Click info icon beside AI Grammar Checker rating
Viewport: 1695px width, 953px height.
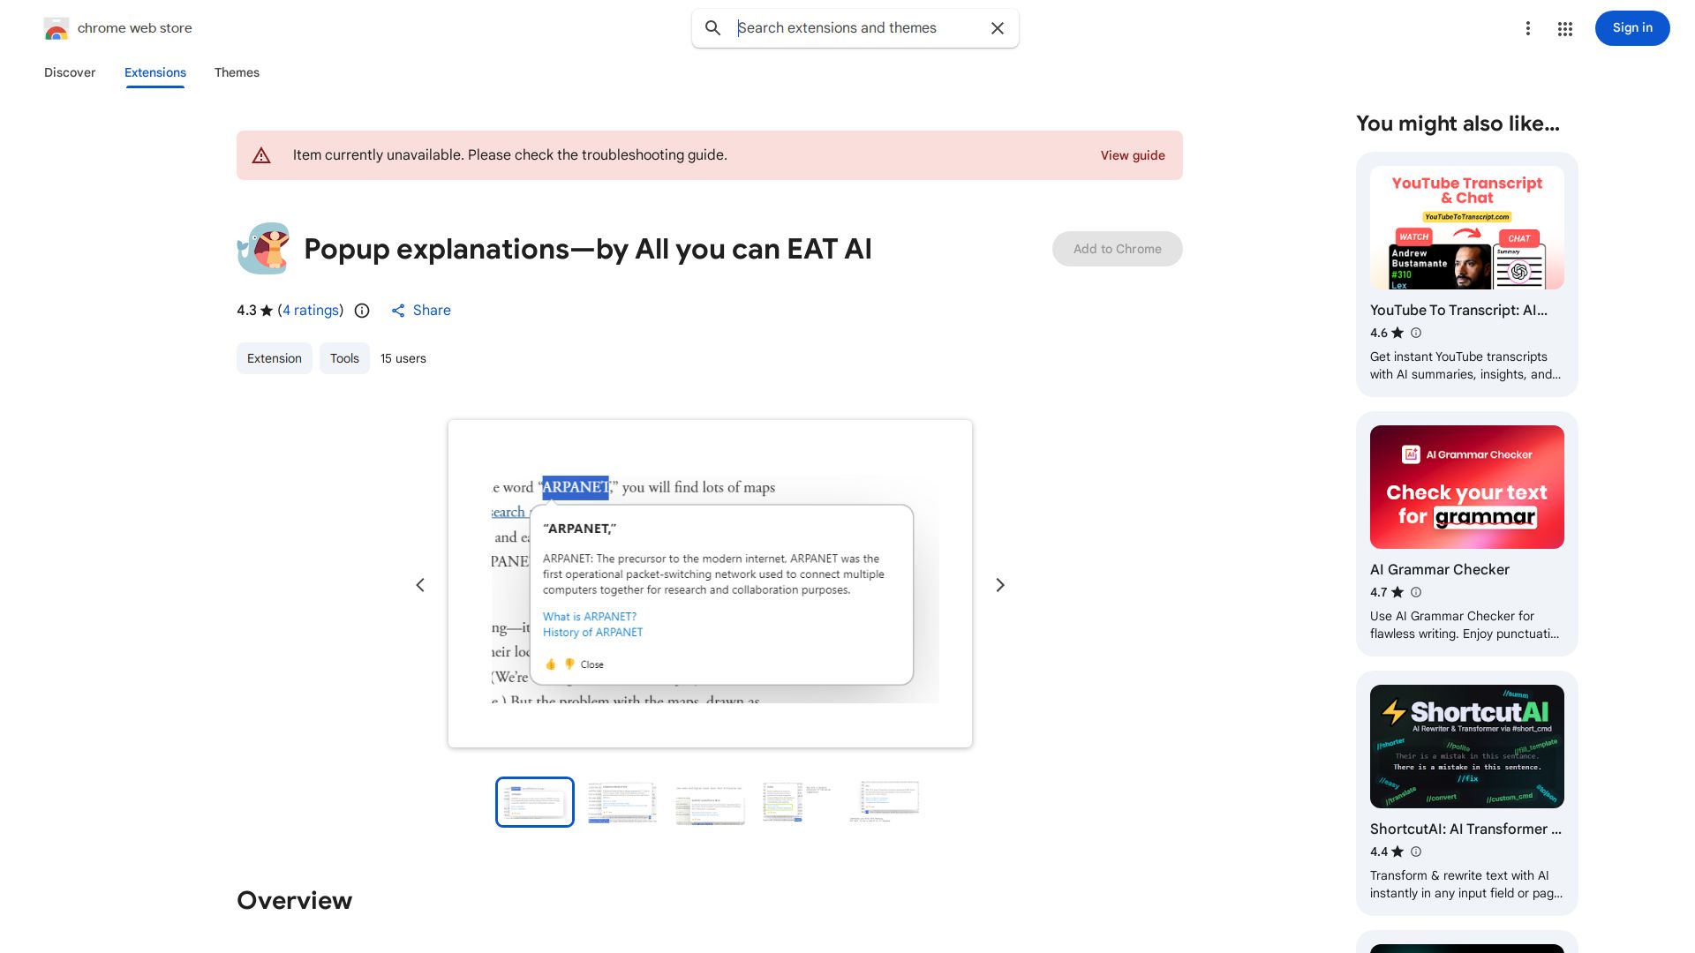pyautogui.click(x=1416, y=592)
